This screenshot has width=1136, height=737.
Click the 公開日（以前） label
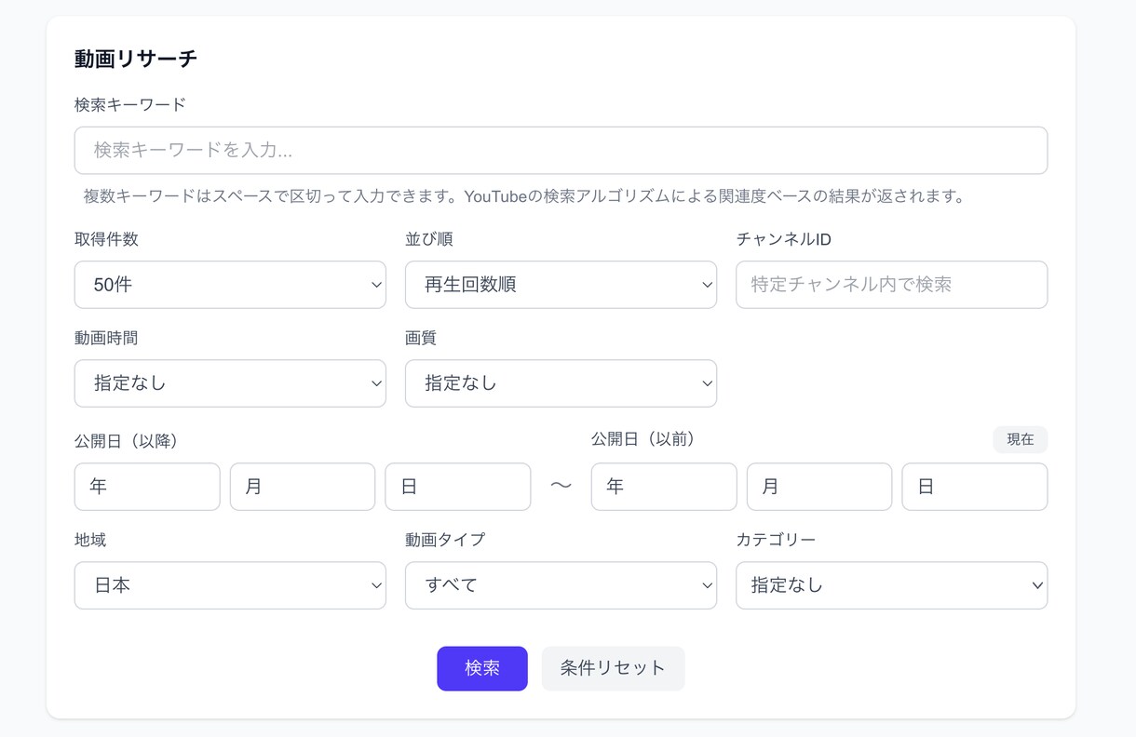click(x=643, y=439)
